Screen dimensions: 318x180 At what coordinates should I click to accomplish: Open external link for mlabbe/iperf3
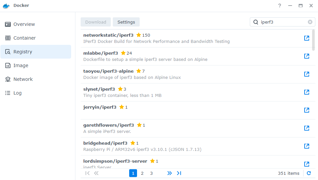click(x=307, y=56)
